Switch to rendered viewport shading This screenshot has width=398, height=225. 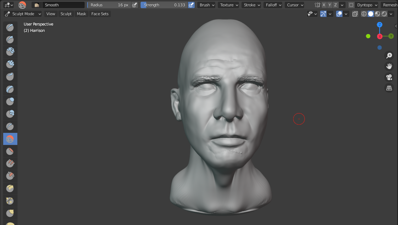(x=384, y=14)
